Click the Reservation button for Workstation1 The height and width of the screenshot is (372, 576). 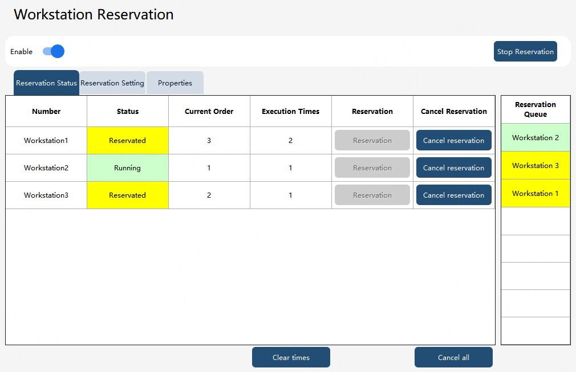372,140
